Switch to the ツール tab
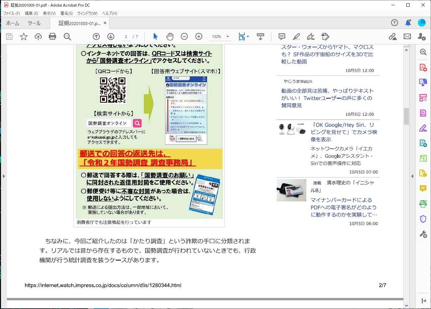Viewport: 431px width, 309px height. pyautogui.click(x=34, y=23)
